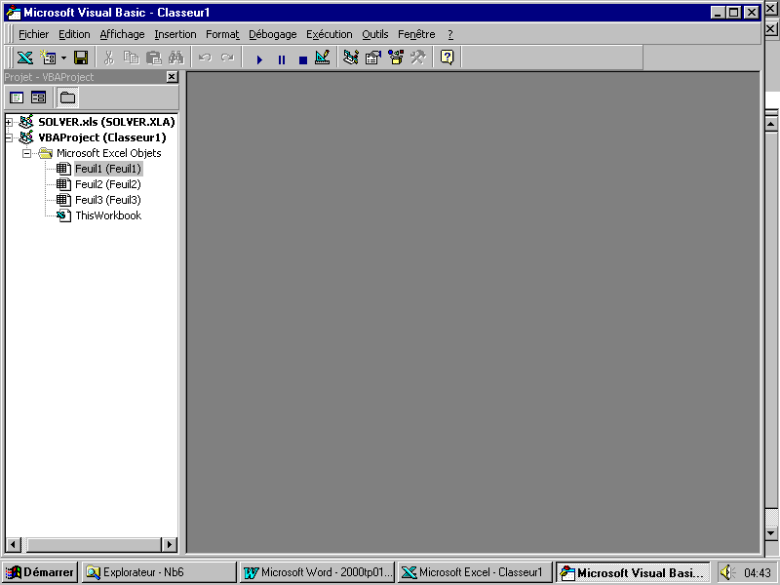Stop execution with the reset button

pos(302,59)
